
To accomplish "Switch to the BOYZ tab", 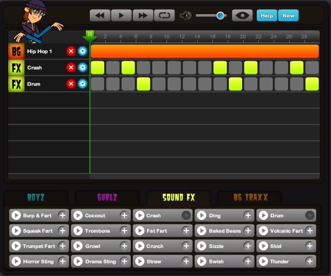I will 36,197.
